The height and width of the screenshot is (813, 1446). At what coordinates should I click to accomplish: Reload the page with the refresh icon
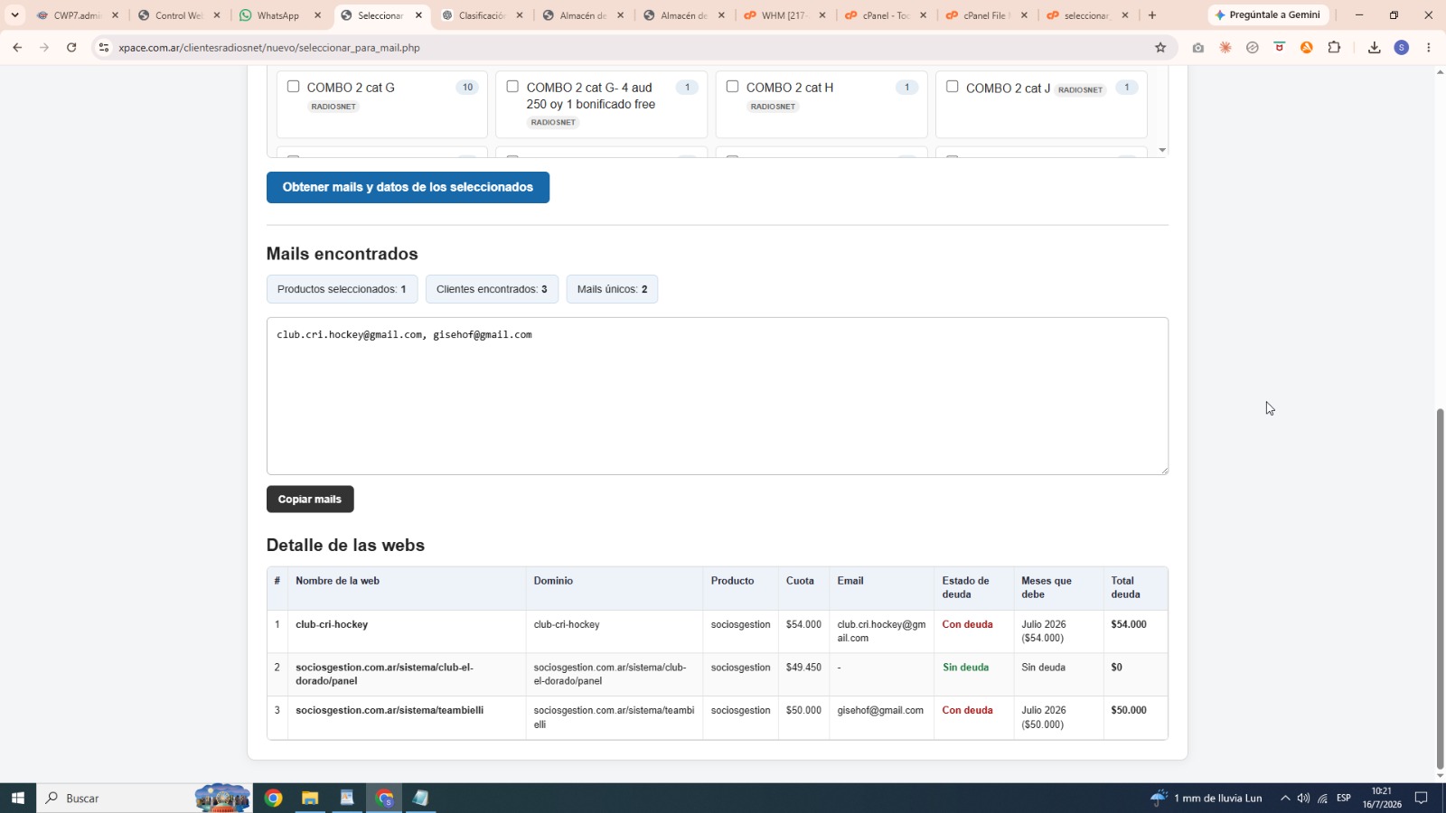pyautogui.click(x=71, y=48)
